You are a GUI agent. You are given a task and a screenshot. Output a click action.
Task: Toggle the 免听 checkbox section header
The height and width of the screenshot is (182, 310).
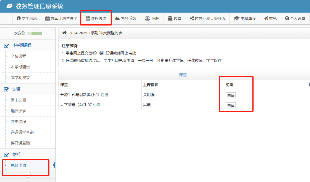pyautogui.click(x=6, y=154)
